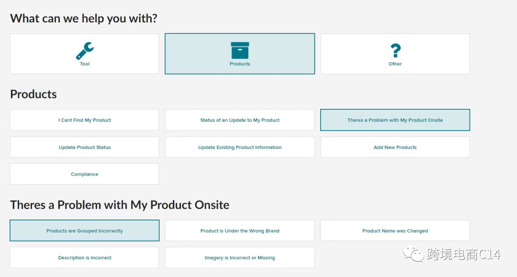The width and height of the screenshot is (517, 277).
Task: Click the 'Add New Products' option
Action: tap(395, 148)
